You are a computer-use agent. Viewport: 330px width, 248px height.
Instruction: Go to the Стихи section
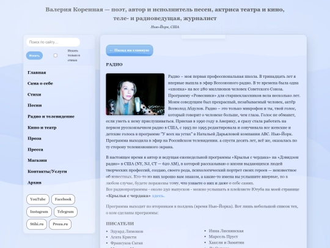click(x=34, y=94)
